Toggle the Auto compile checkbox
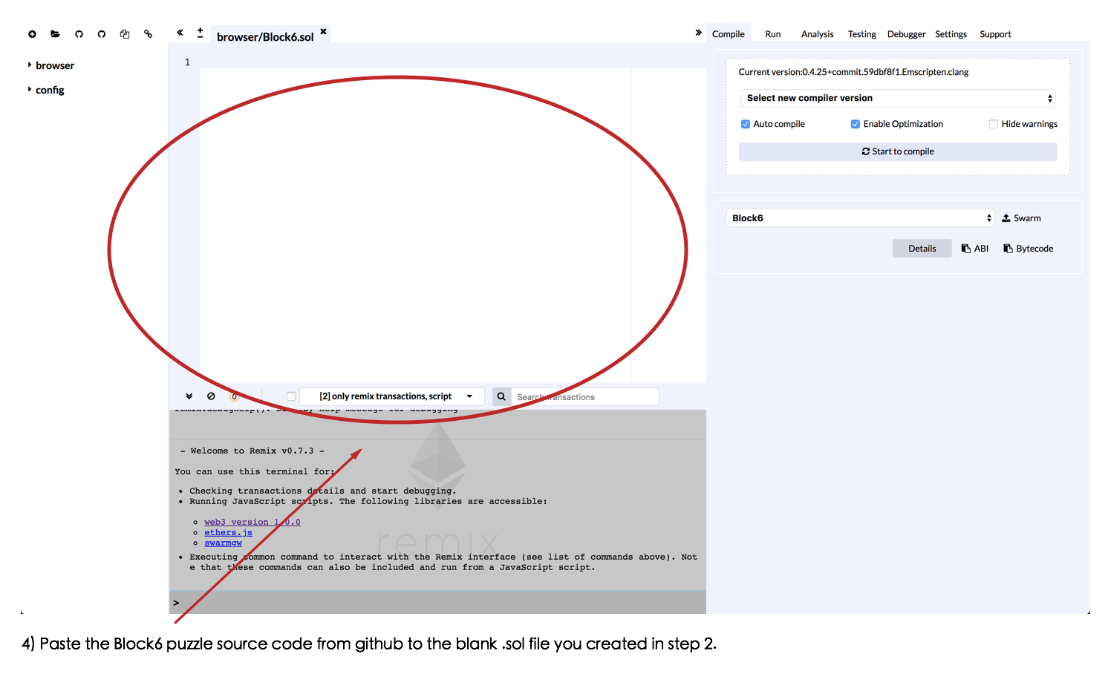Viewport: 1111px width, 674px height. click(x=746, y=124)
